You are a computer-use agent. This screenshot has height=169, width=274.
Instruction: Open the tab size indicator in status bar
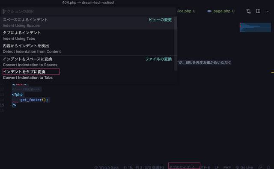[182, 167]
